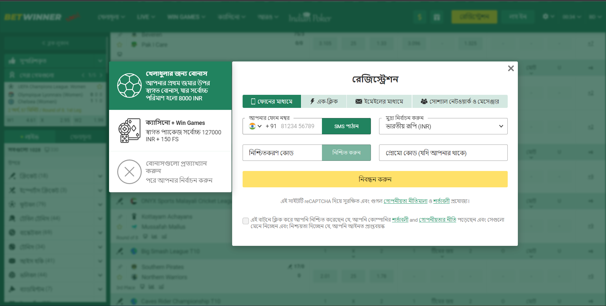
Task: Click the yellow register button in dialog
Action: click(x=375, y=179)
